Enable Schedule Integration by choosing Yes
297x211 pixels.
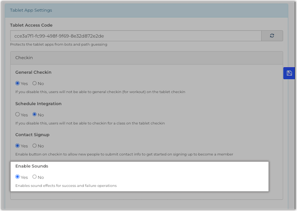[18, 114]
